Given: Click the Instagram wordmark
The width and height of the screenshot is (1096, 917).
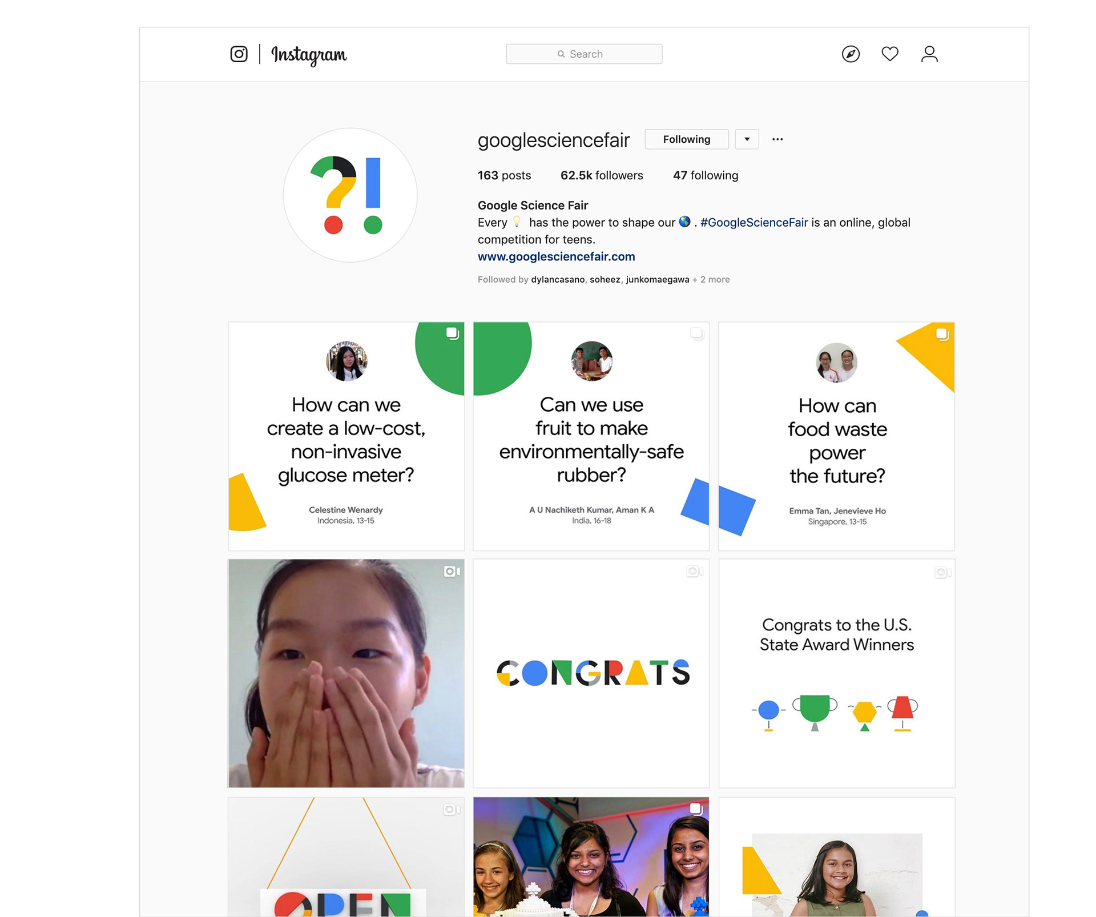Looking at the screenshot, I should (309, 55).
